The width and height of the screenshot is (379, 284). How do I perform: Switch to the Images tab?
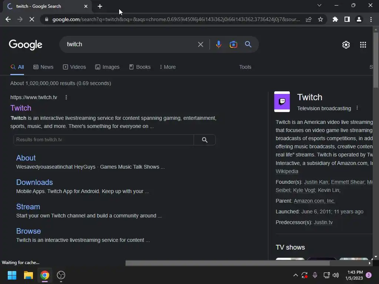pos(107,67)
